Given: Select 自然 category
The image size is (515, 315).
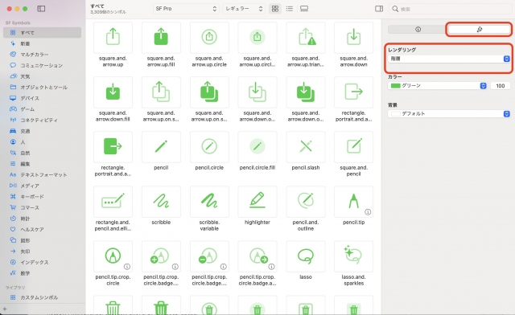Looking at the screenshot, I should point(43,153).
